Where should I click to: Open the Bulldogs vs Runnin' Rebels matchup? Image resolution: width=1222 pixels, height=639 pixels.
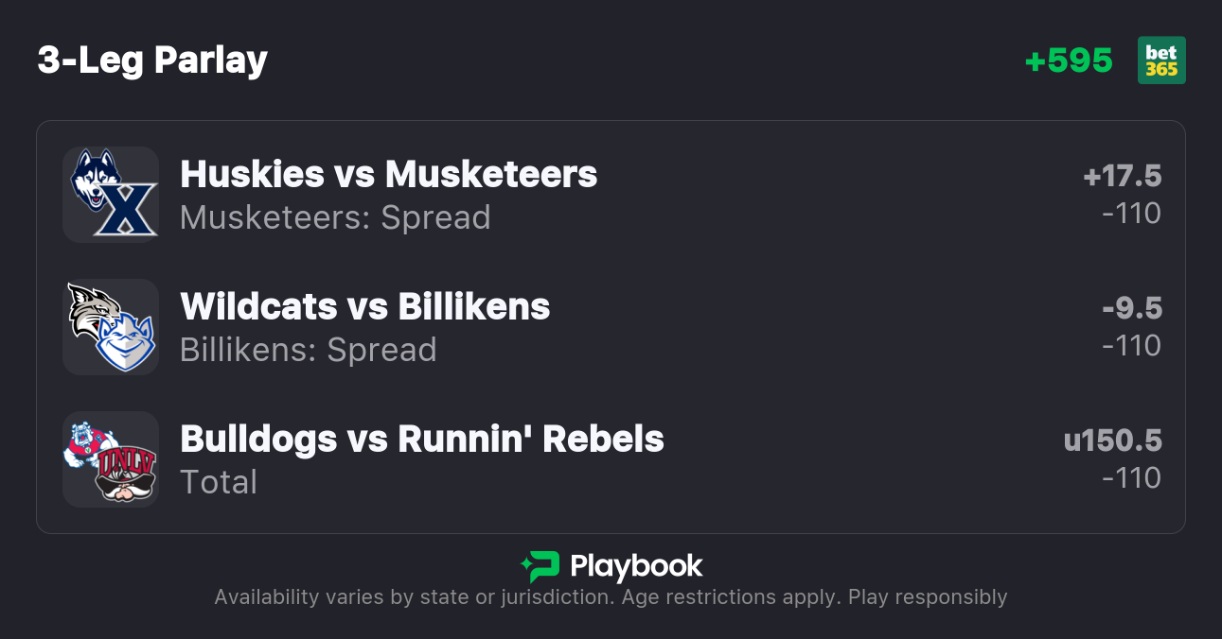421,439
